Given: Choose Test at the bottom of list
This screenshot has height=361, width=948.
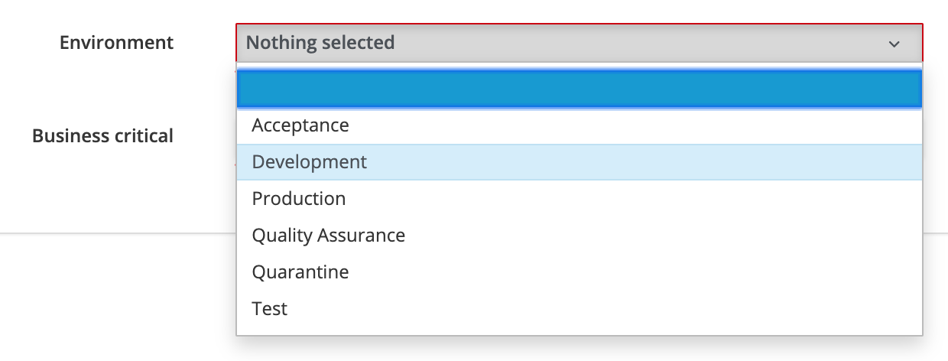Looking at the screenshot, I should coord(580,309).
